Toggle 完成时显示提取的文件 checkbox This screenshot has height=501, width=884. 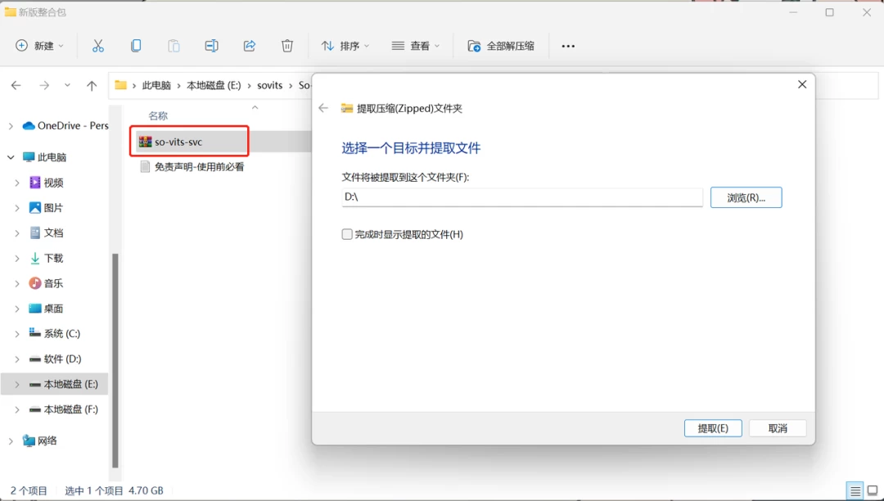click(x=347, y=234)
